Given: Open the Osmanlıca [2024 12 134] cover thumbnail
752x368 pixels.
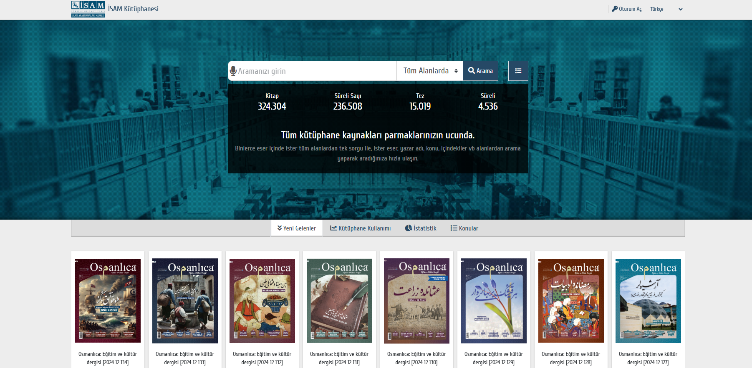Looking at the screenshot, I should click(x=108, y=300).
